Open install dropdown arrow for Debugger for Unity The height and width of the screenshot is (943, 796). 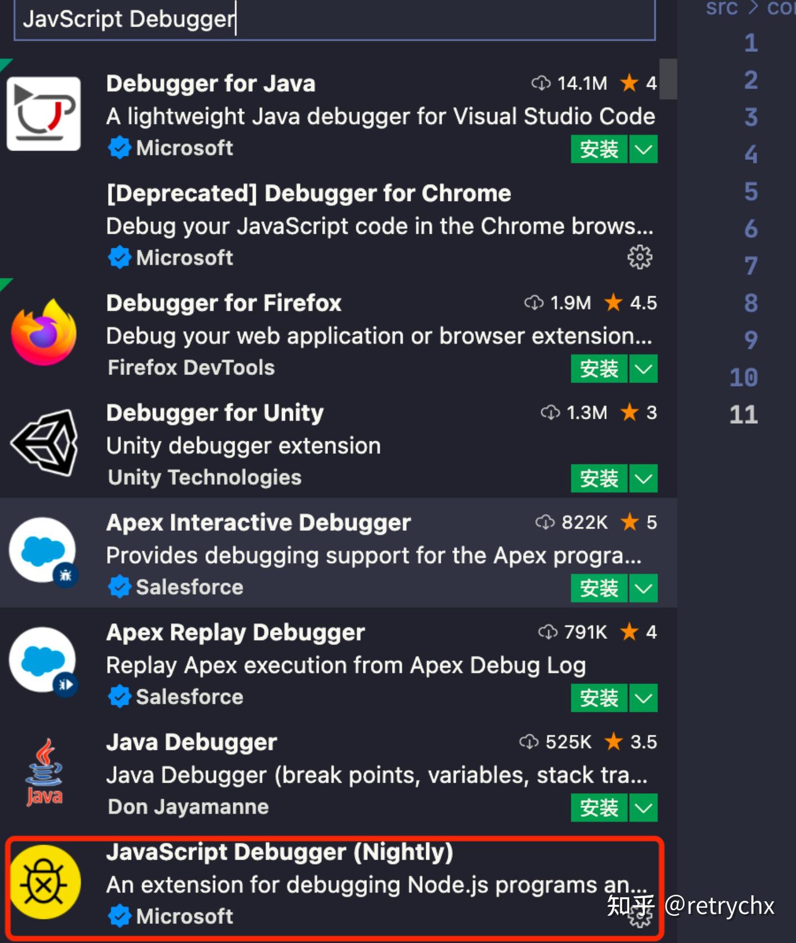[x=643, y=478]
